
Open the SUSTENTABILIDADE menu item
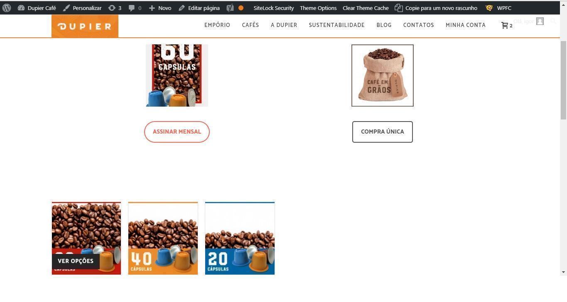336,25
